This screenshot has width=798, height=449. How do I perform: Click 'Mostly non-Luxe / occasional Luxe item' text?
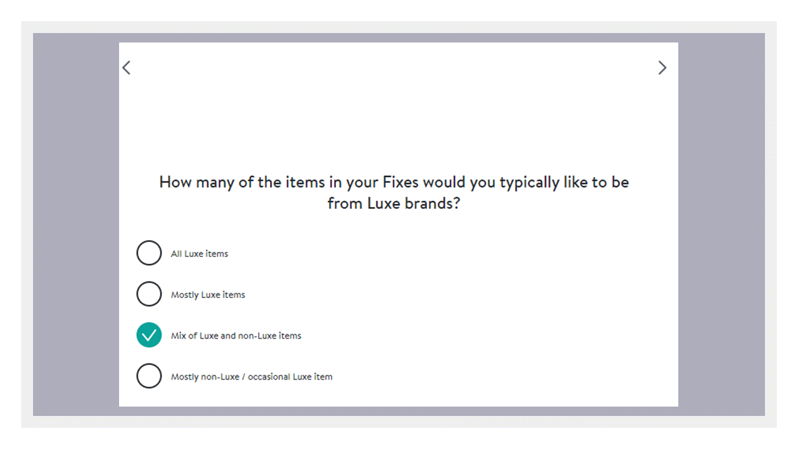coord(252,377)
